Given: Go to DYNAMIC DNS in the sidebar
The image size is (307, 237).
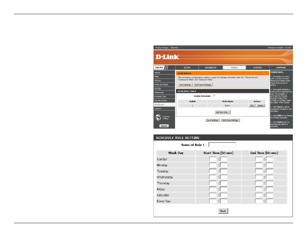Looking at the screenshot, I should click(x=164, y=97).
